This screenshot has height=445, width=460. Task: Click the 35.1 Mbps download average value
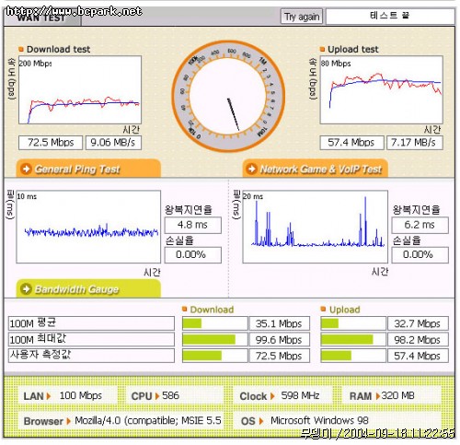tap(279, 323)
